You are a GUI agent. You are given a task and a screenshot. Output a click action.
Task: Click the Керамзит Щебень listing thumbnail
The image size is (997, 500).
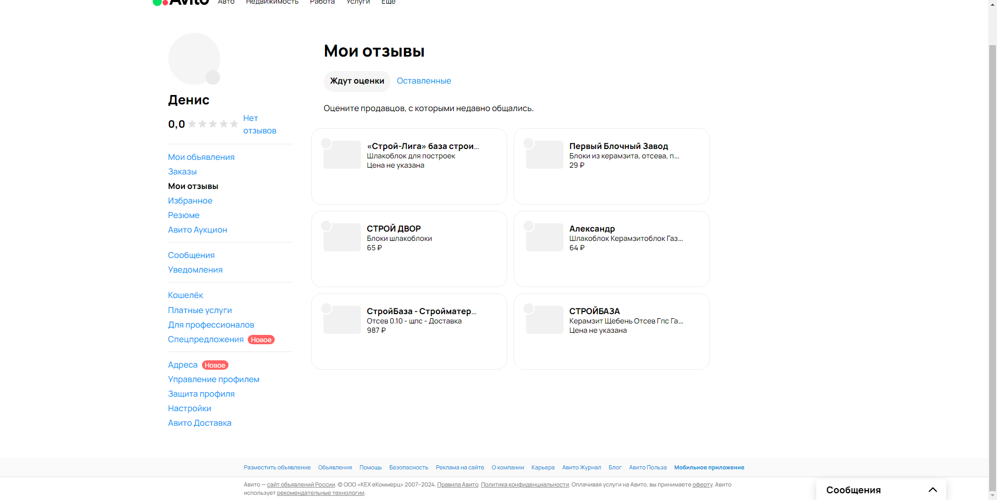(x=545, y=320)
